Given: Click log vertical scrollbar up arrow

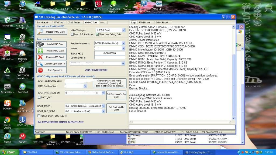Looking at the screenshot, I should (x=234, y=27).
